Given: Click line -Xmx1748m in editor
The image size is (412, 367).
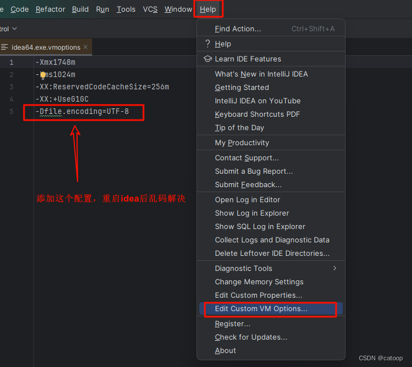Looking at the screenshot, I should tap(55, 63).
